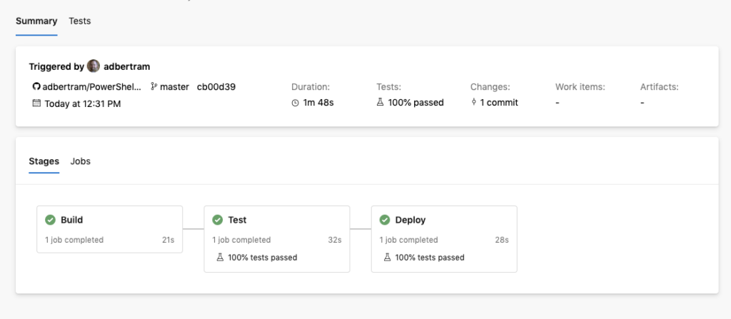The height and width of the screenshot is (319, 731).
Task: Open the adbertram/PowerShel... repository link
Action: 92,87
